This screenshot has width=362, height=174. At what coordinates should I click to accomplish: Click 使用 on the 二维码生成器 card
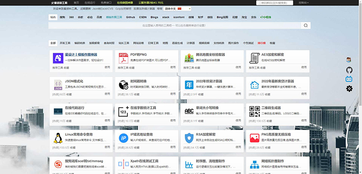pos(304,120)
